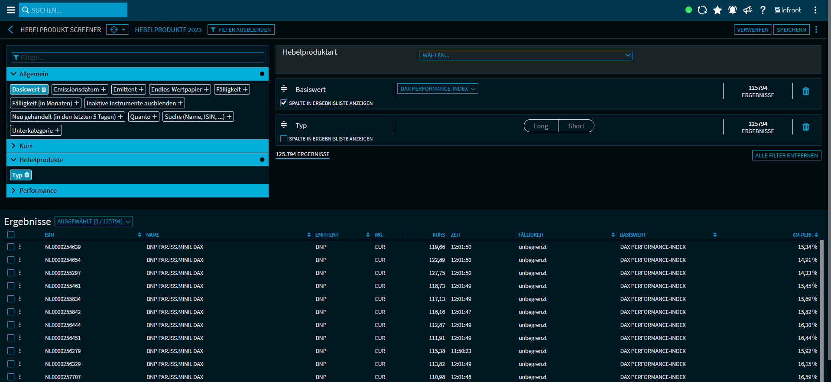Go back using the left arrow icon
831x382 pixels.
pos(11,29)
